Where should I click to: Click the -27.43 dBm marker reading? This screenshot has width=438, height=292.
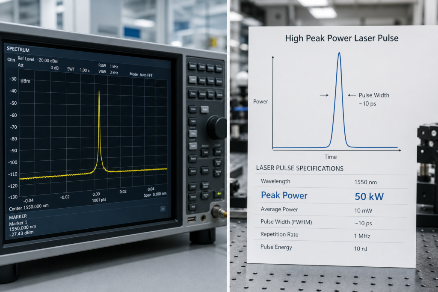tap(21, 233)
